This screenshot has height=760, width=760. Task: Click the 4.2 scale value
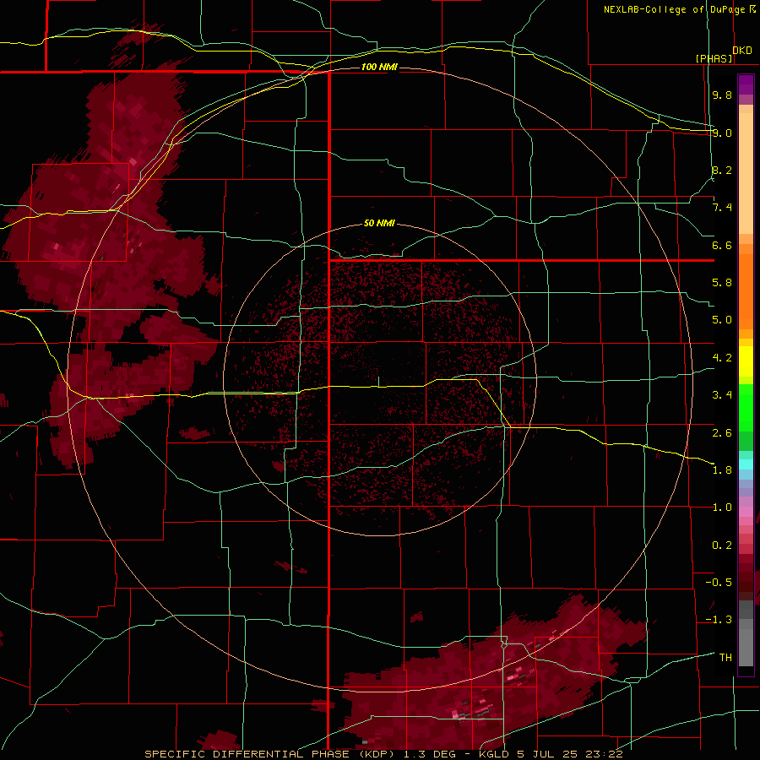click(722, 358)
